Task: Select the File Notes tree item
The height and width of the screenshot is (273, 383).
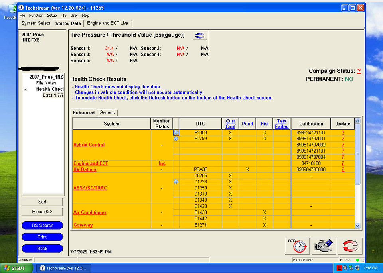Action: 46,83
